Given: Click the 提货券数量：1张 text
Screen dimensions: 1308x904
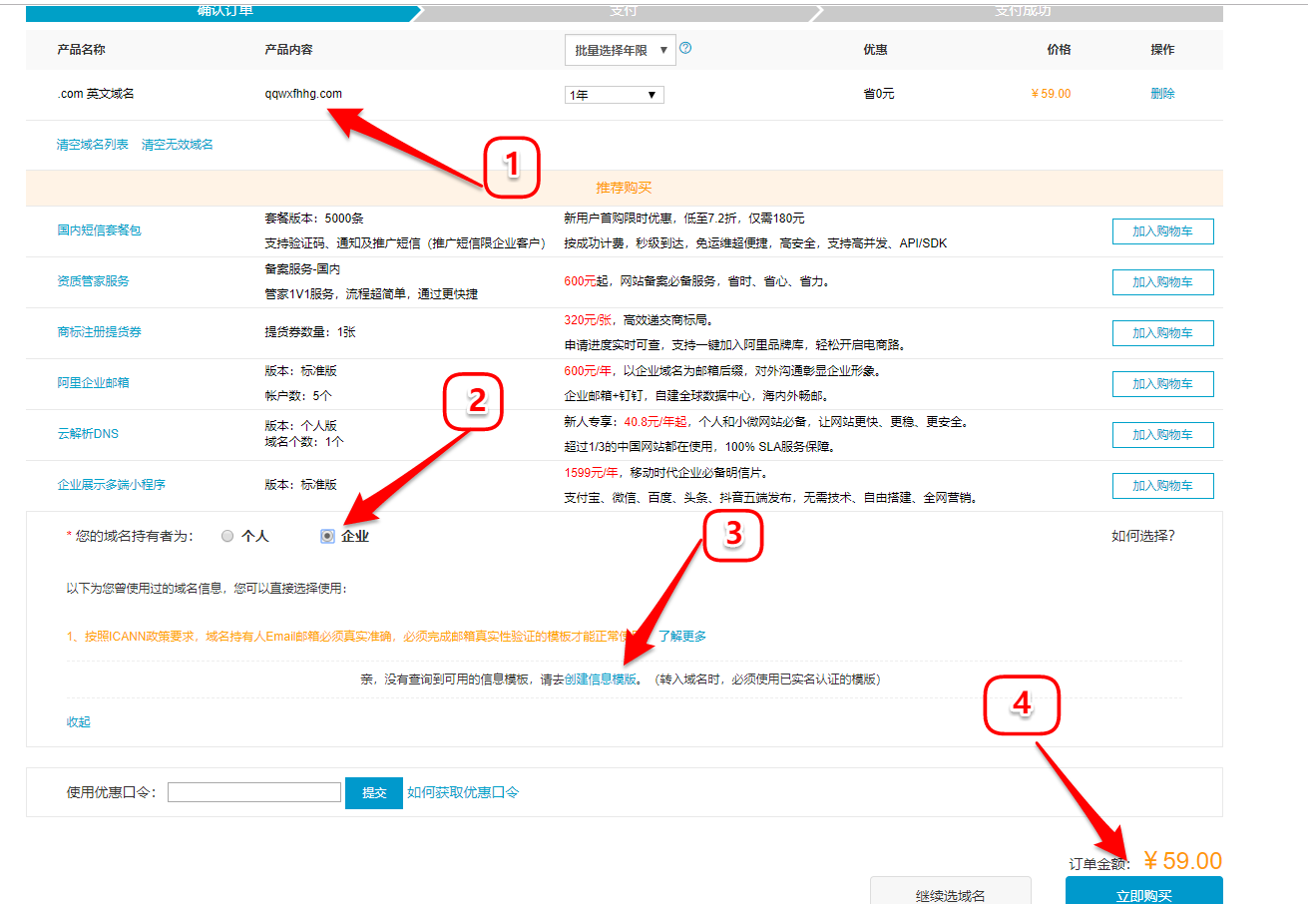Looking at the screenshot, I should [310, 332].
